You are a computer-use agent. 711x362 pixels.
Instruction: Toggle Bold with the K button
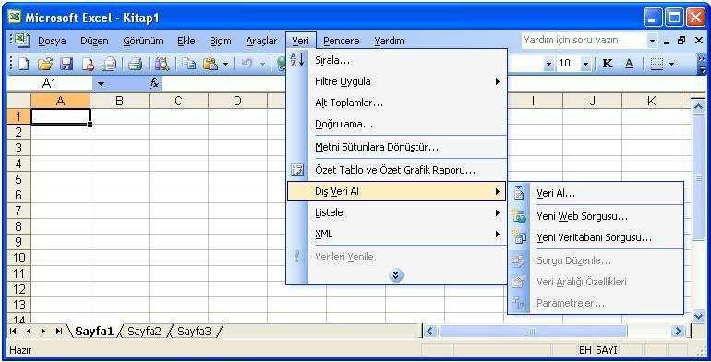coord(608,64)
